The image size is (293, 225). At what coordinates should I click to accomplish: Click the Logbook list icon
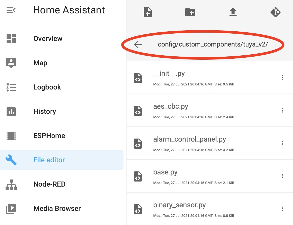[11, 87]
